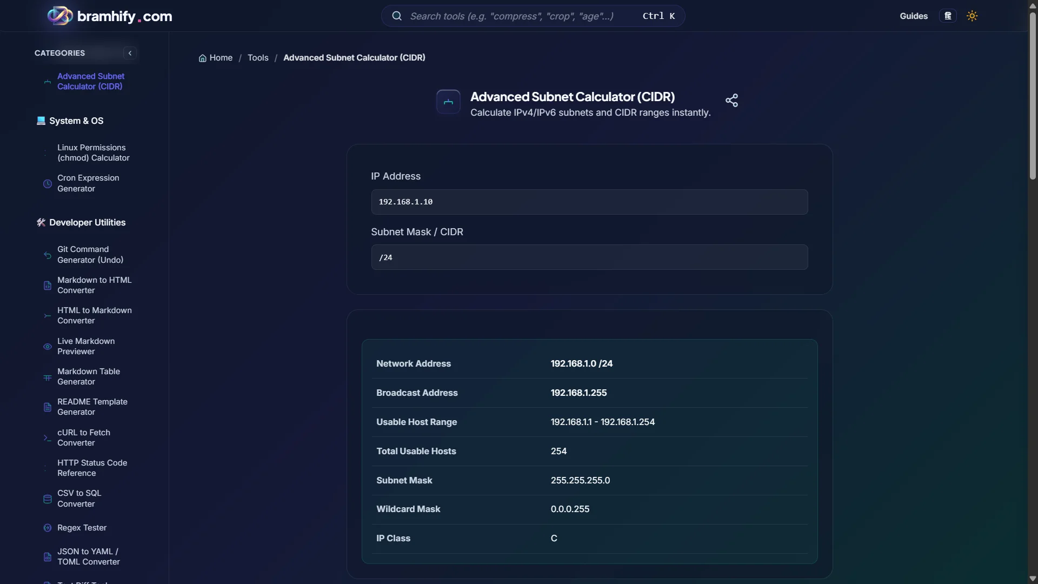Click the Wildcard Mask value 0.0.0.255
The image size is (1038, 584).
570,509
